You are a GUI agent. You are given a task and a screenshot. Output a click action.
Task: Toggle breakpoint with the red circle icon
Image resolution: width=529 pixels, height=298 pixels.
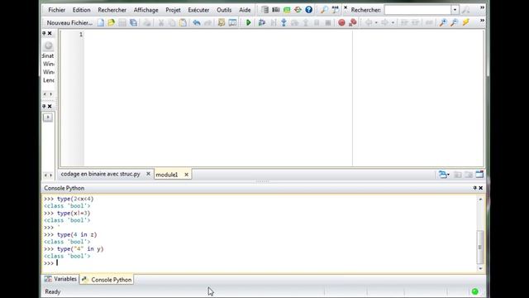pyautogui.click(x=341, y=22)
